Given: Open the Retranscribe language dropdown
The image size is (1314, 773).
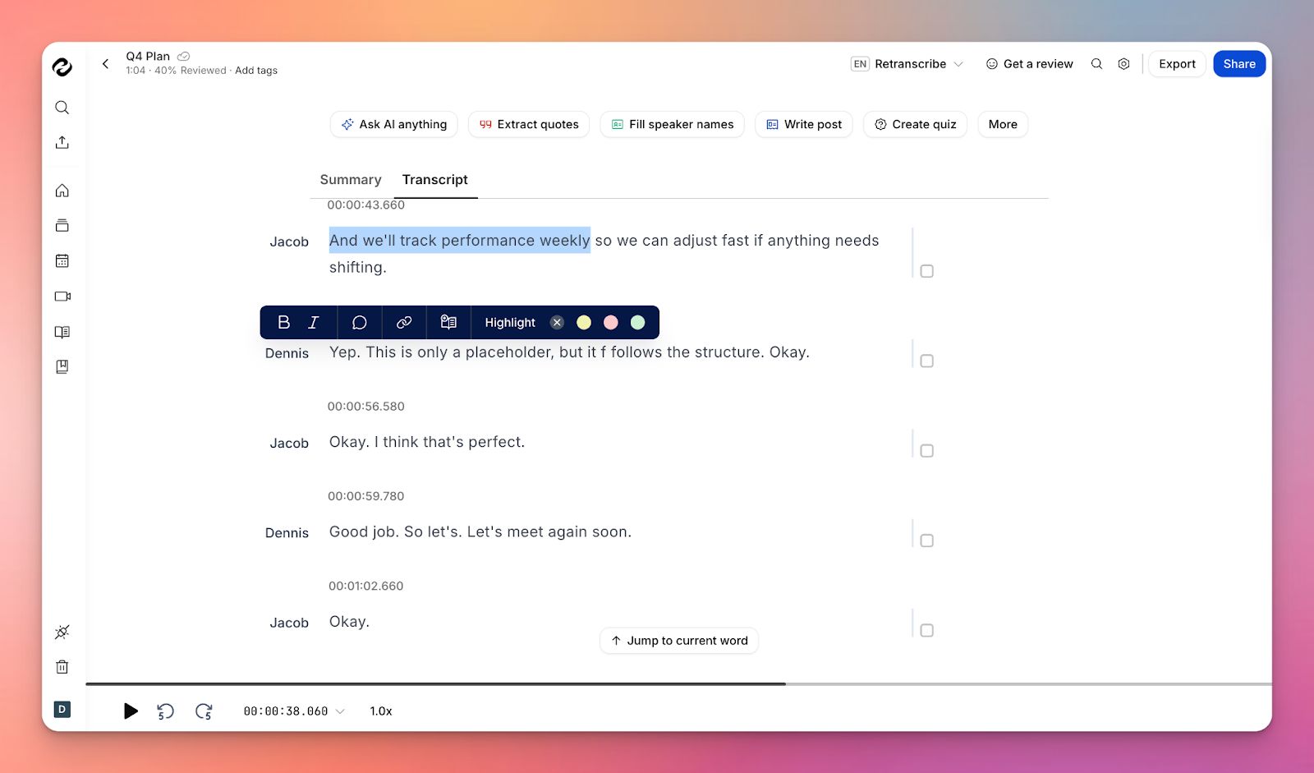Looking at the screenshot, I should 958,63.
